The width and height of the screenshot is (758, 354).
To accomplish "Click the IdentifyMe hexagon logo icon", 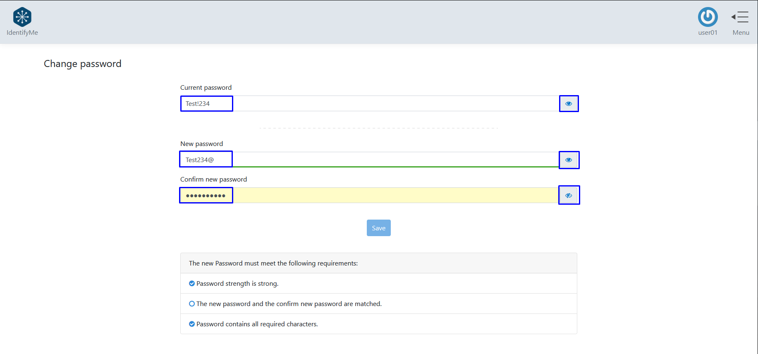I will click(x=22, y=17).
